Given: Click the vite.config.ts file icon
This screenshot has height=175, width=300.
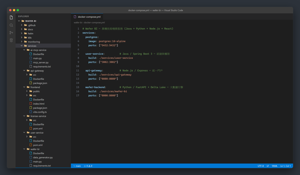Looking at the screenshot, I should [x=30, y=112].
